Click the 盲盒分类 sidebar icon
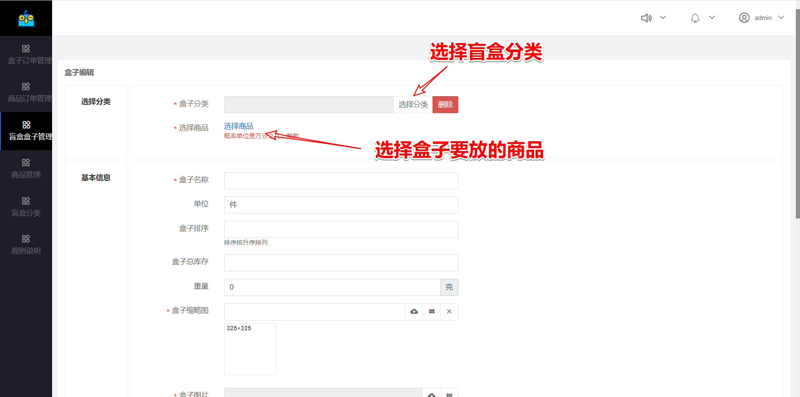 coord(26,201)
